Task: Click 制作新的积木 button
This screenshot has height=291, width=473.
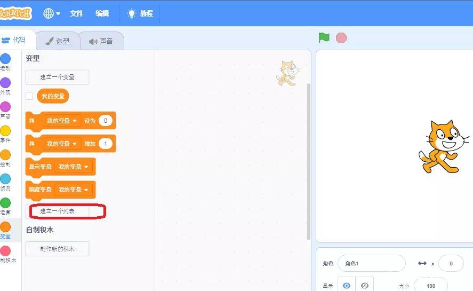Action: (57, 249)
